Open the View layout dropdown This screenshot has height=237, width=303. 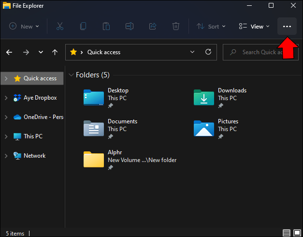[x=254, y=27]
